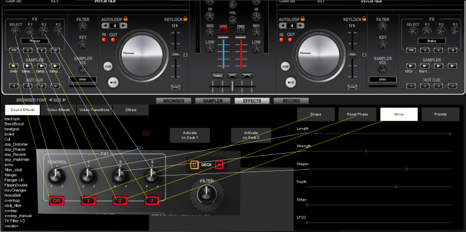Play the siren sample on left sampler

[x=13, y=66]
